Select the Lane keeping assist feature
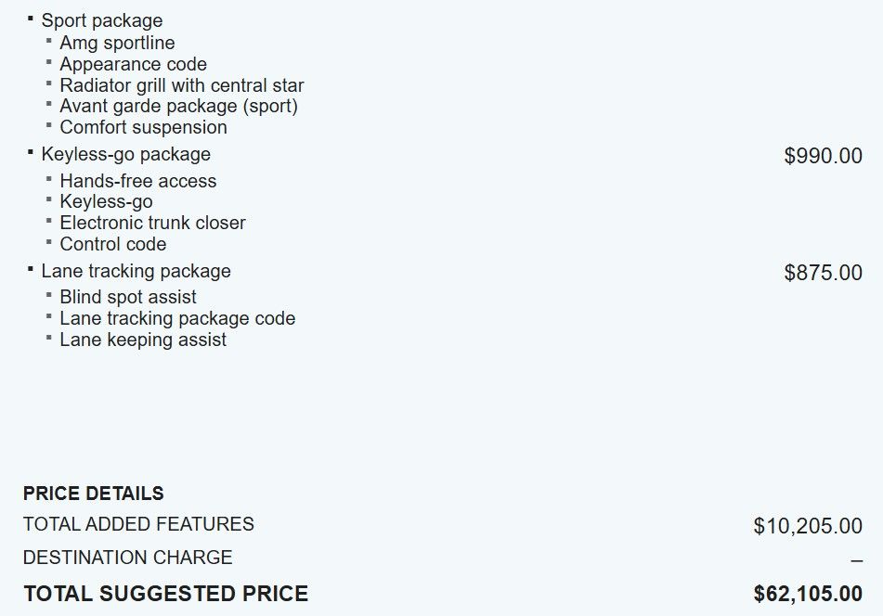 [143, 340]
